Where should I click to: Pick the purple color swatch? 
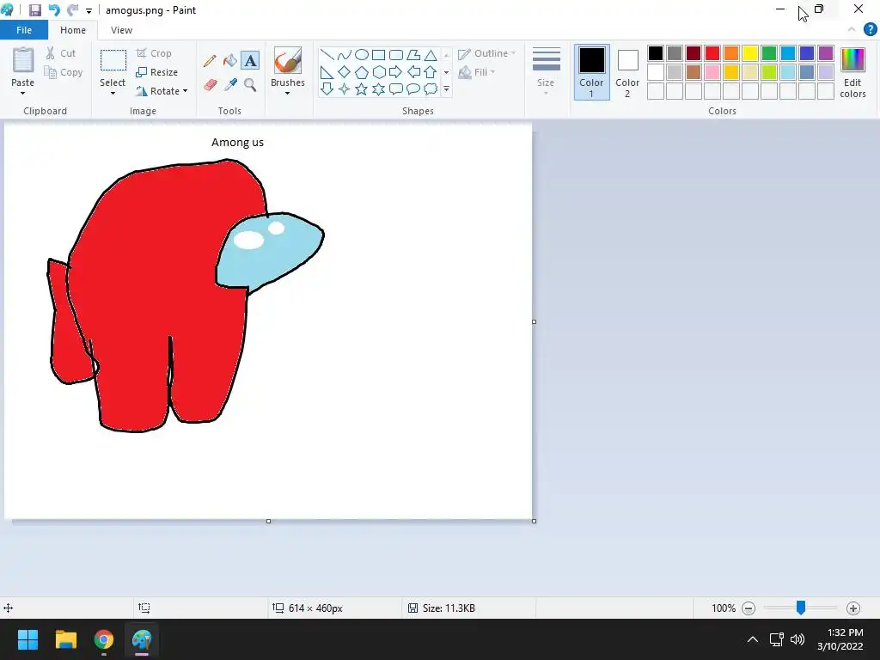(x=826, y=53)
